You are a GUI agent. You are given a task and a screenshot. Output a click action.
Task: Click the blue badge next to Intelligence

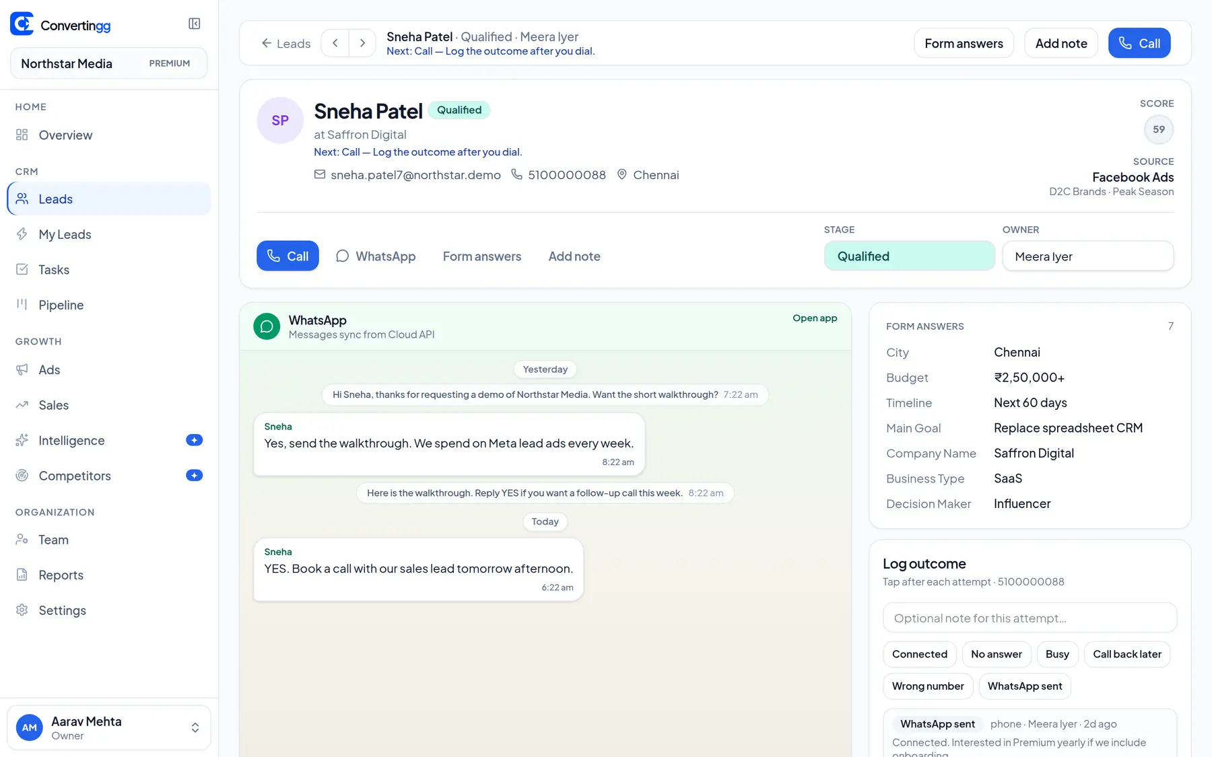pyautogui.click(x=194, y=440)
